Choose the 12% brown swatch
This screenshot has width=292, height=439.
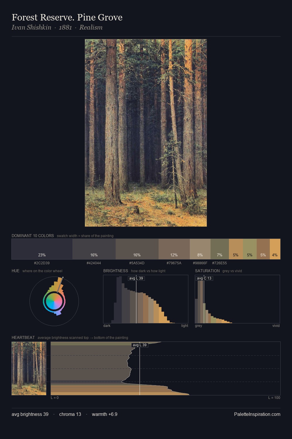(174, 249)
